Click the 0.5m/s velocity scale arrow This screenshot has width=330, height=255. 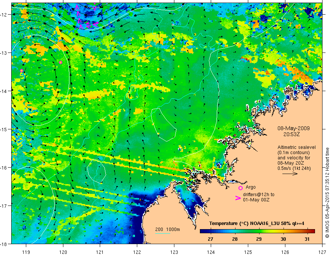[290, 174]
